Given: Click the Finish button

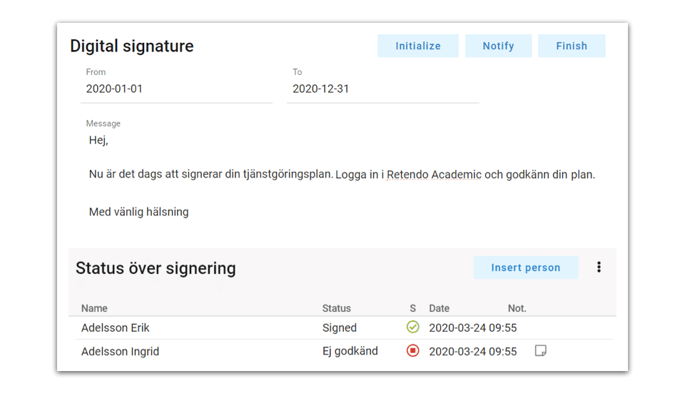Looking at the screenshot, I should pyautogui.click(x=572, y=45).
